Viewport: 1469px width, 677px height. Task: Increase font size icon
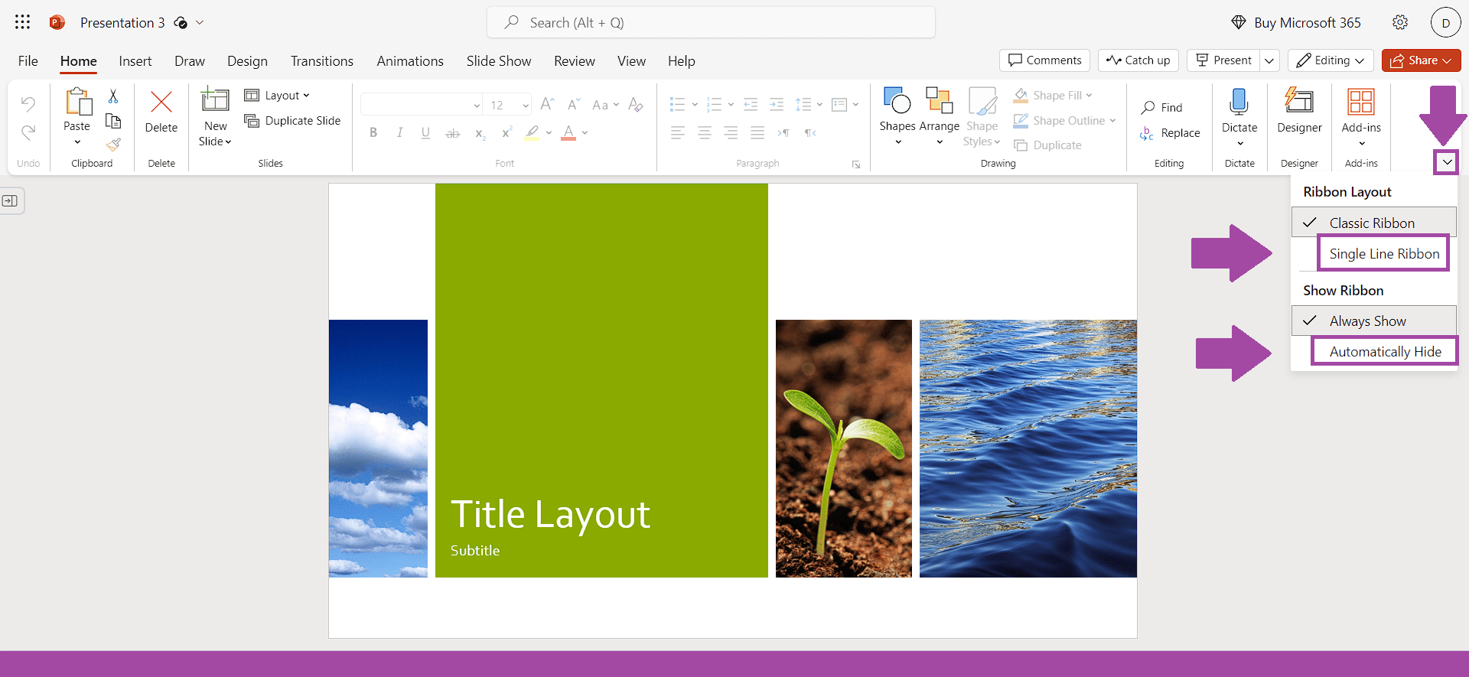click(547, 104)
